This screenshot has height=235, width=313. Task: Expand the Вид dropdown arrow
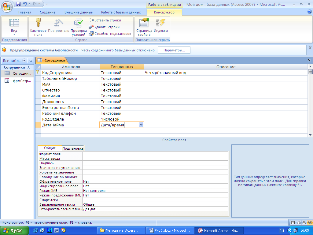point(14,35)
